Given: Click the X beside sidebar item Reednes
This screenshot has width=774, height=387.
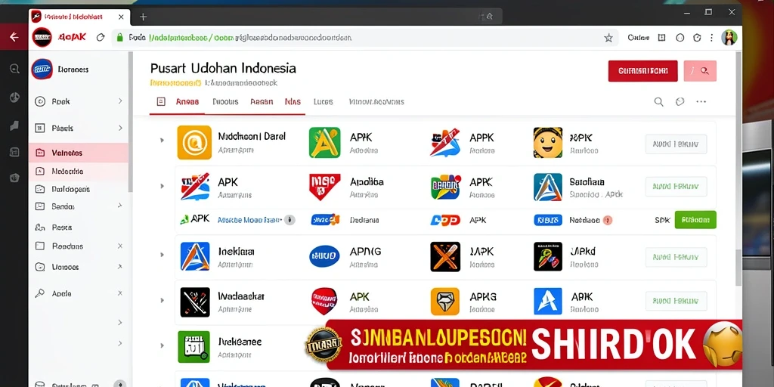Looking at the screenshot, I should [120, 246].
